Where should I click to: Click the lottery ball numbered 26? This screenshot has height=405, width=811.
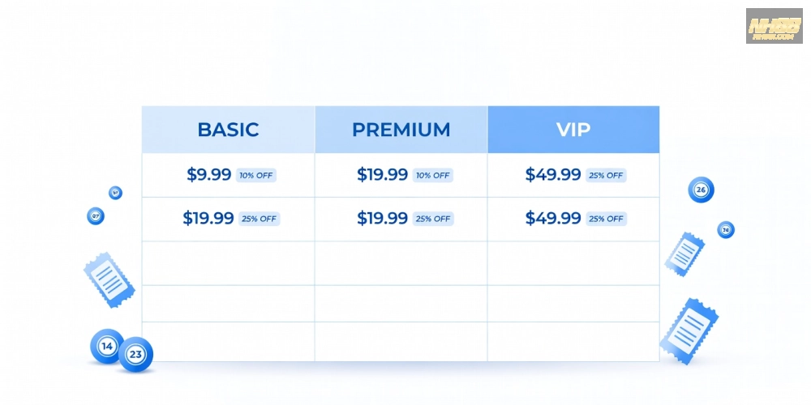tap(701, 190)
